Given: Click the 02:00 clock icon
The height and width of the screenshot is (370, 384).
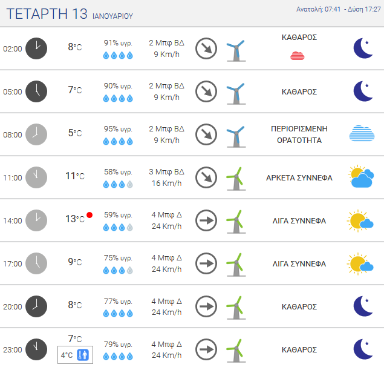Looking at the screenshot, I should (36, 48).
